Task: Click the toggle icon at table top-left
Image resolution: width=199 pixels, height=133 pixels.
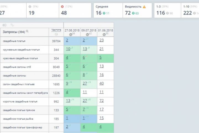Action: [4, 25]
